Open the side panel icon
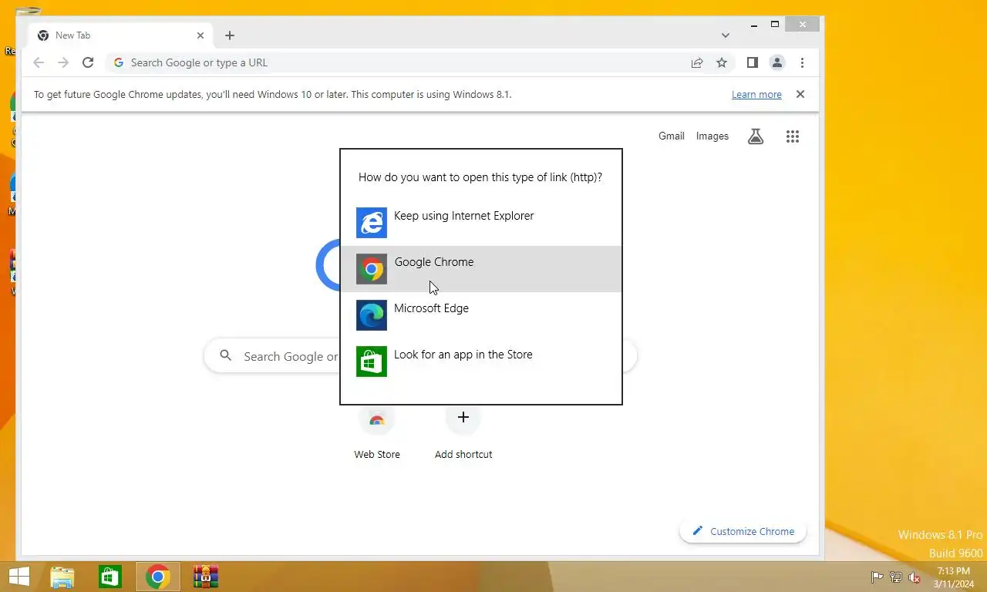Screen dimensions: 987x592 [x=753, y=62]
